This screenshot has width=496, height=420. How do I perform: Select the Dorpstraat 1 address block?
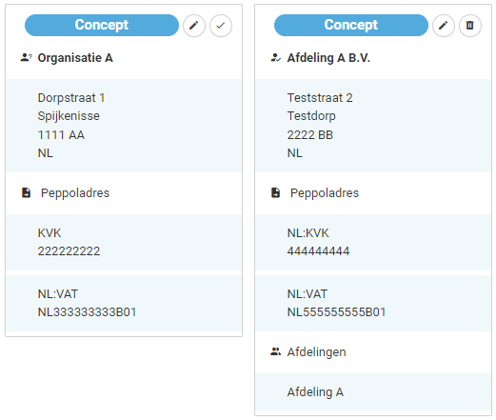pyautogui.click(x=124, y=126)
